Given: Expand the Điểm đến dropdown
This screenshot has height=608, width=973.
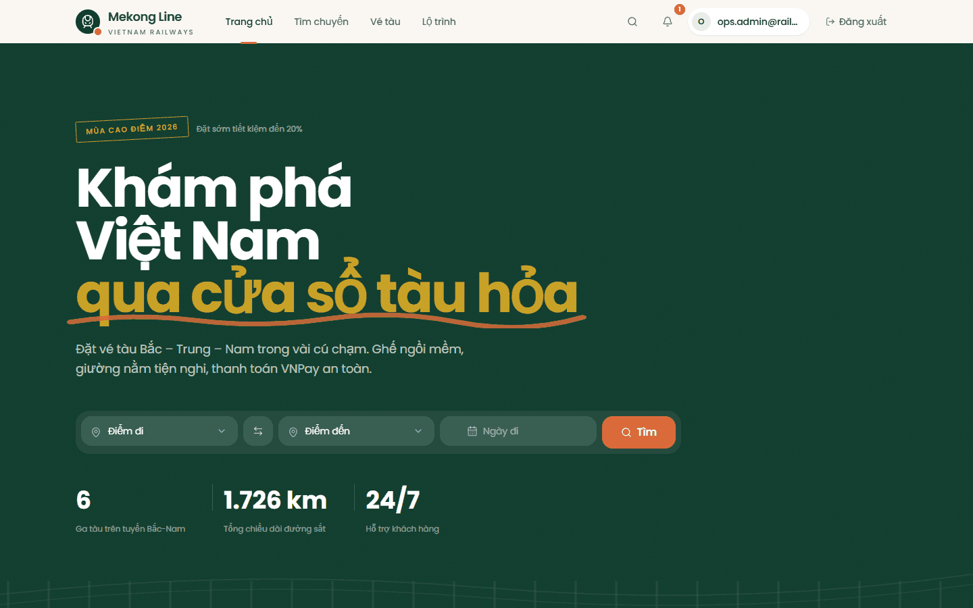Looking at the screenshot, I should pyautogui.click(x=356, y=431).
